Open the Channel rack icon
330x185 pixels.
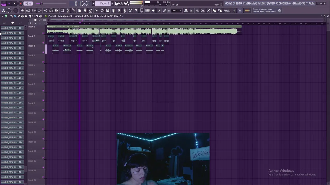point(62,11)
